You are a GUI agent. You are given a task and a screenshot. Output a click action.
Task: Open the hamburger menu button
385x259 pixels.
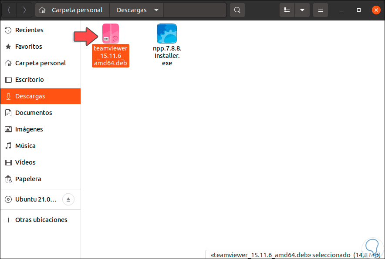(321, 10)
